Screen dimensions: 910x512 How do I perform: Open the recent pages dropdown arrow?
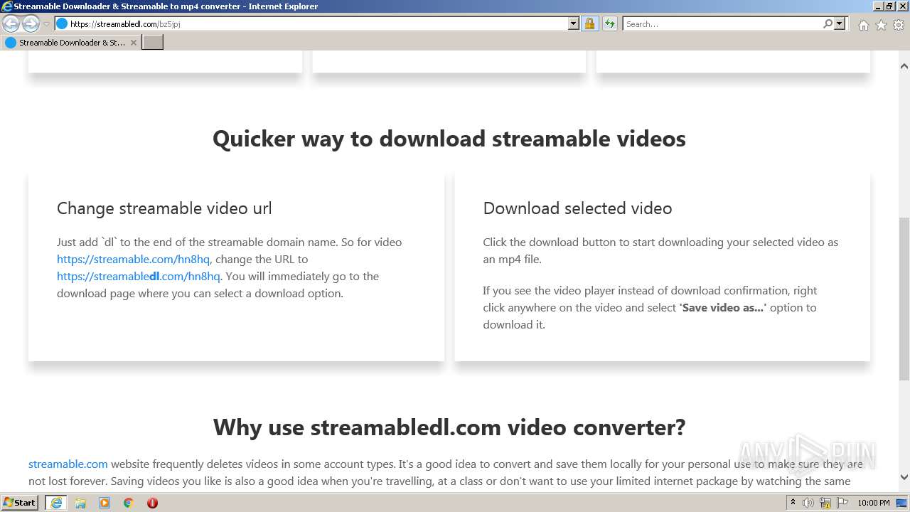(46, 24)
